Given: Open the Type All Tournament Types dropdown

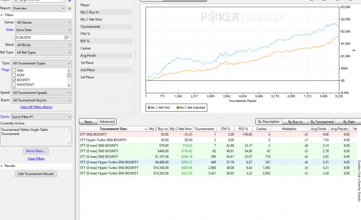Looking at the screenshot, I should tap(41, 63).
